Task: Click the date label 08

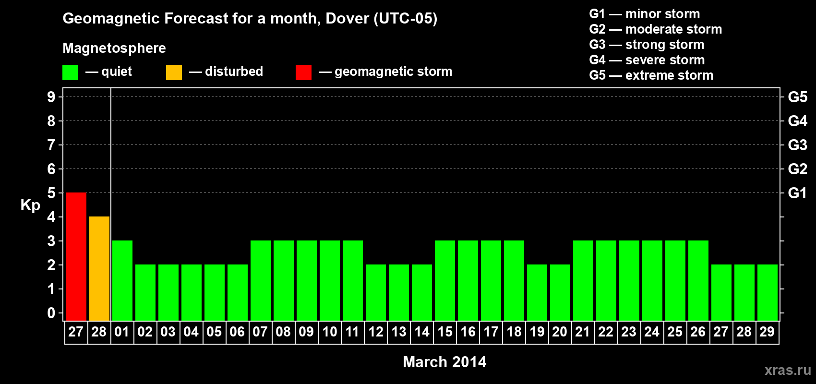Action: pyautogui.click(x=284, y=332)
